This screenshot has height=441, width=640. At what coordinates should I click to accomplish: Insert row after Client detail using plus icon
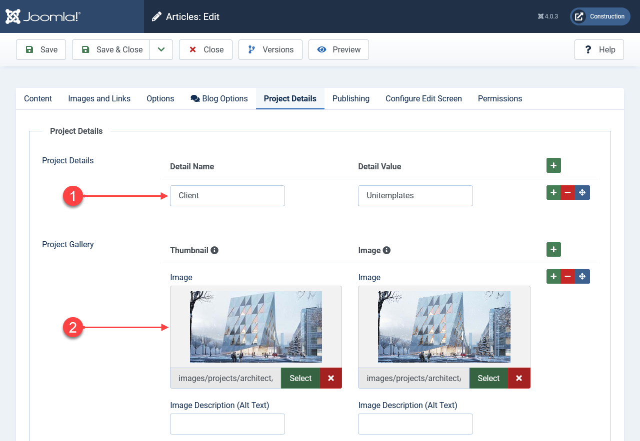553,192
